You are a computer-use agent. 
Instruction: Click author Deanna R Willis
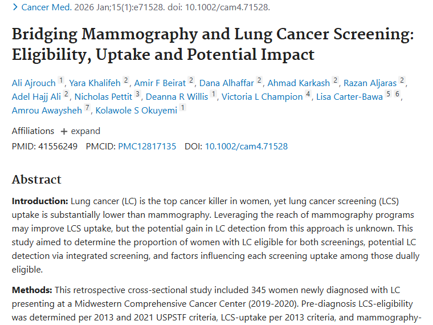[x=177, y=97]
